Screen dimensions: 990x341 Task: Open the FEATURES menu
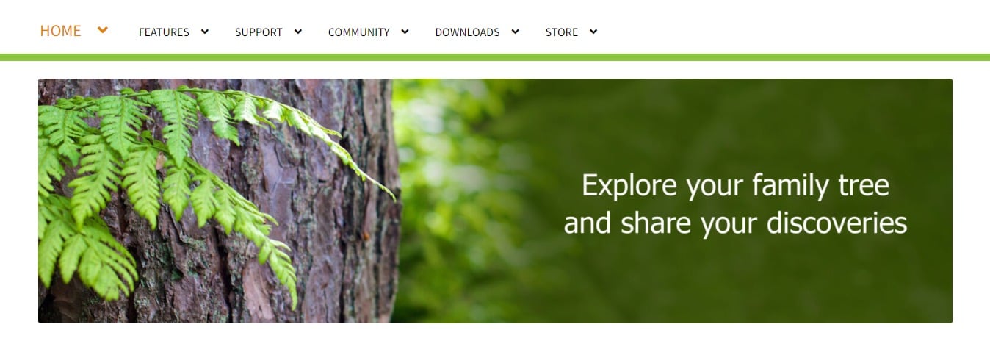[164, 32]
